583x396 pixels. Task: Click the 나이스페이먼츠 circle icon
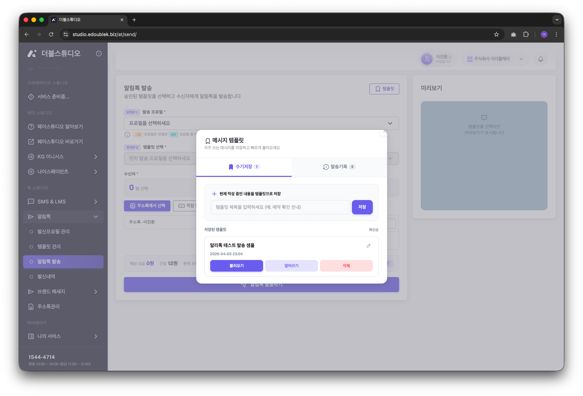point(31,172)
